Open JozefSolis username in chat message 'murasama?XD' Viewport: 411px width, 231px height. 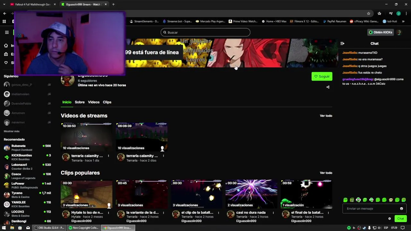350,53
